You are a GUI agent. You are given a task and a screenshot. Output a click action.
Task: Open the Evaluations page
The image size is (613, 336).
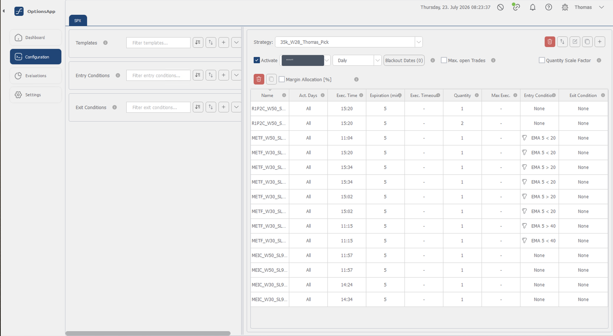36,76
